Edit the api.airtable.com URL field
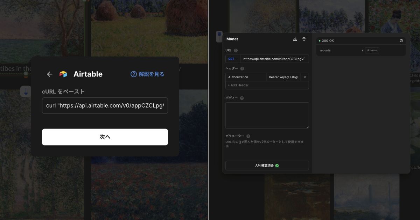The width and height of the screenshot is (420, 220). (274, 59)
